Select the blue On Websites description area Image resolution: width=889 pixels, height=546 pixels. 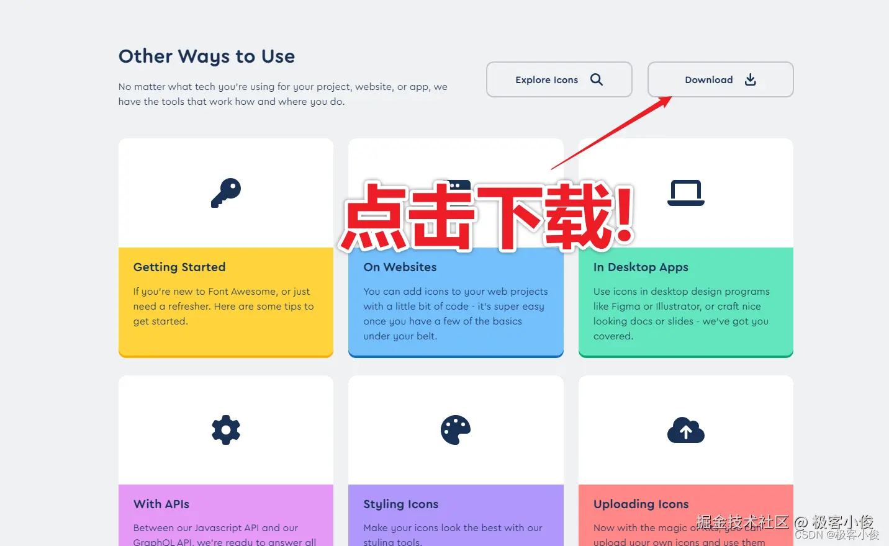tap(456, 313)
